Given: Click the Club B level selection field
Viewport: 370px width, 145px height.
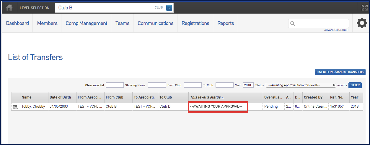Looking at the screenshot, I should point(114,8).
